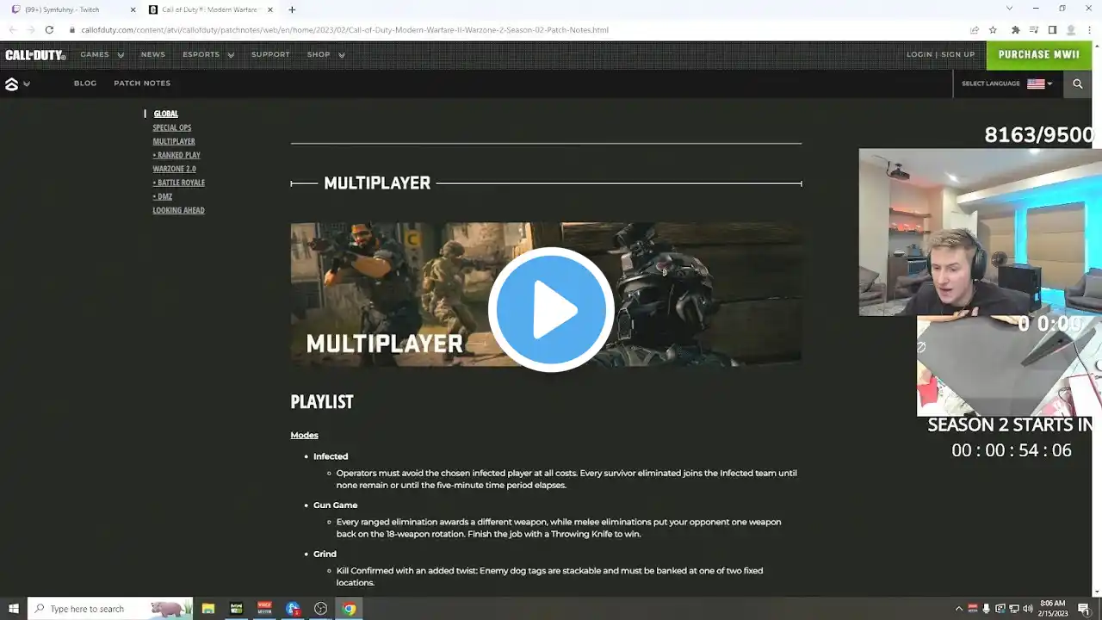The width and height of the screenshot is (1102, 620).
Task: Expand the Activision logo dropdown chevron
Action: coord(27,84)
